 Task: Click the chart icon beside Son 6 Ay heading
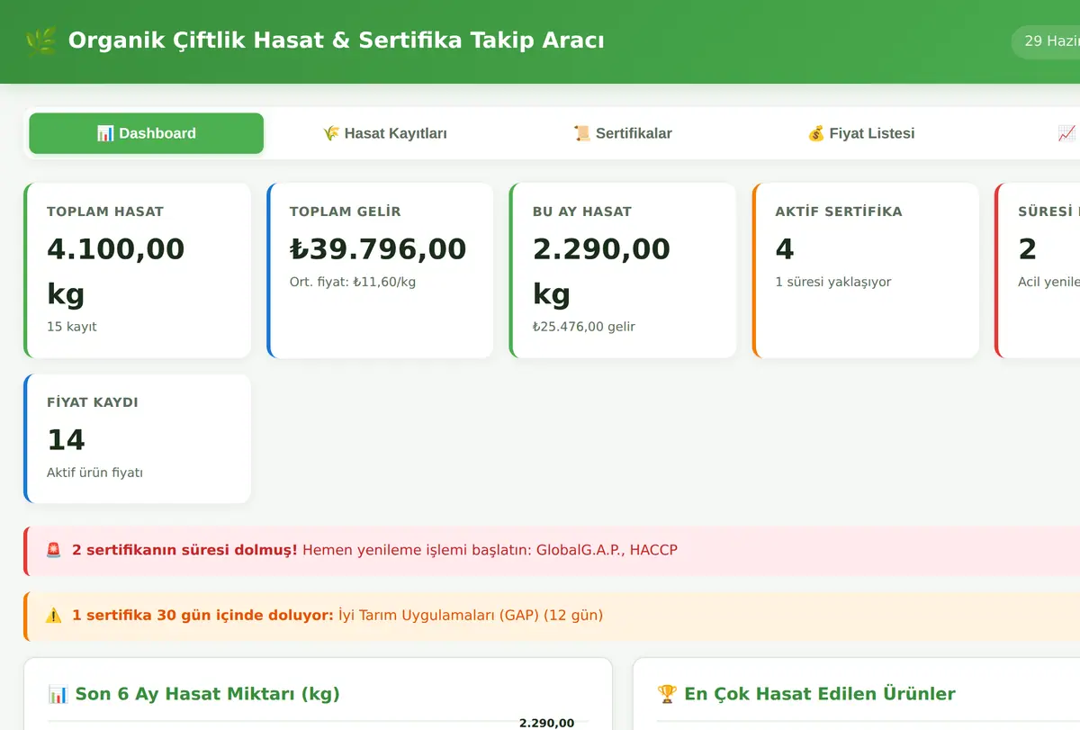58,694
